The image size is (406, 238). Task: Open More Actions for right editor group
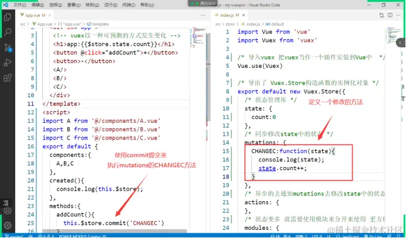click(398, 15)
